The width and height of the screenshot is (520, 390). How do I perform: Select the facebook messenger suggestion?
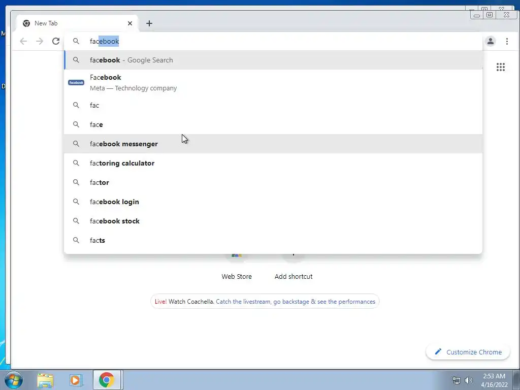[273, 144]
